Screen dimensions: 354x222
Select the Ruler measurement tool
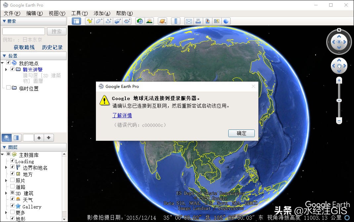coord(175,21)
